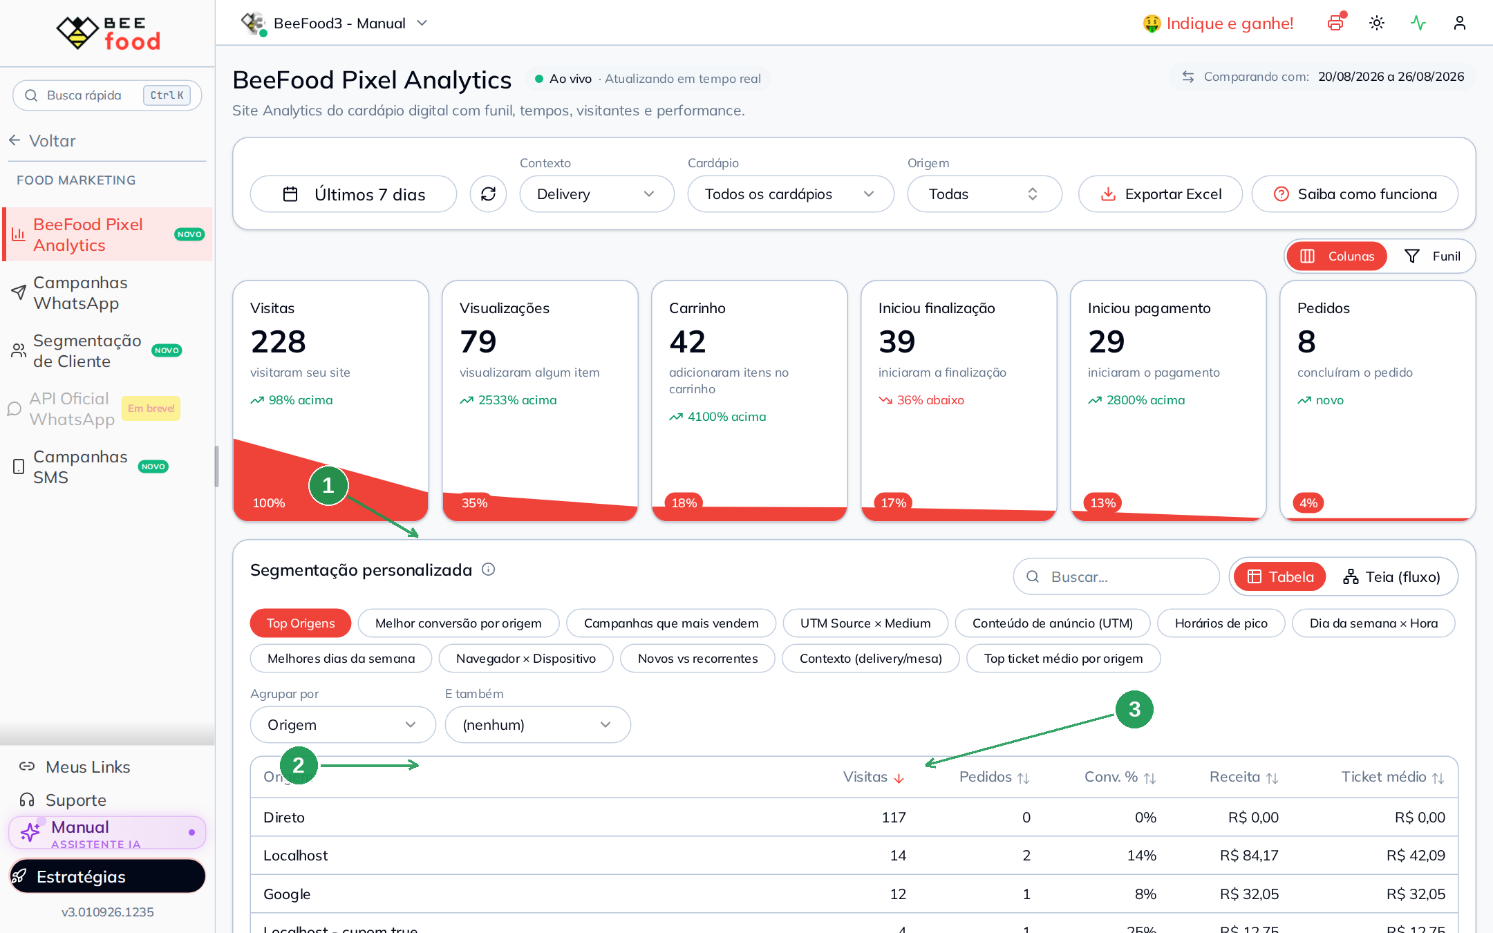1493x933 pixels.
Task: Open the Estratégias button
Action: coord(107,876)
